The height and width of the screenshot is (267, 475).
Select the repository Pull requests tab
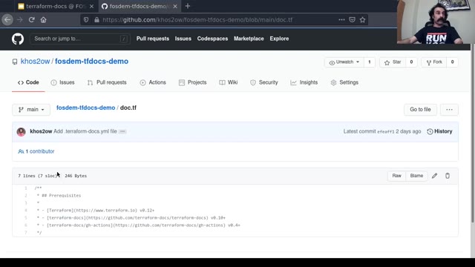tap(107, 82)
